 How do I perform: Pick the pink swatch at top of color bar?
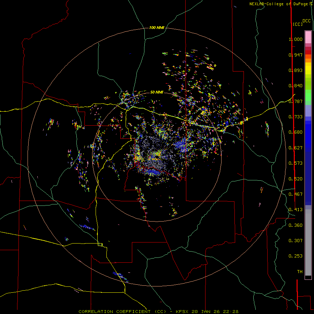pyautogui.click(x=308, y=37)
